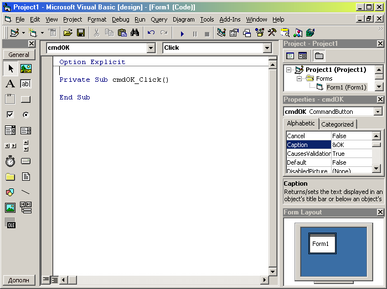This screenshot has height=289, width=387.
Task: Switch to Alphabetic properties tab
Action: point(301,123)
